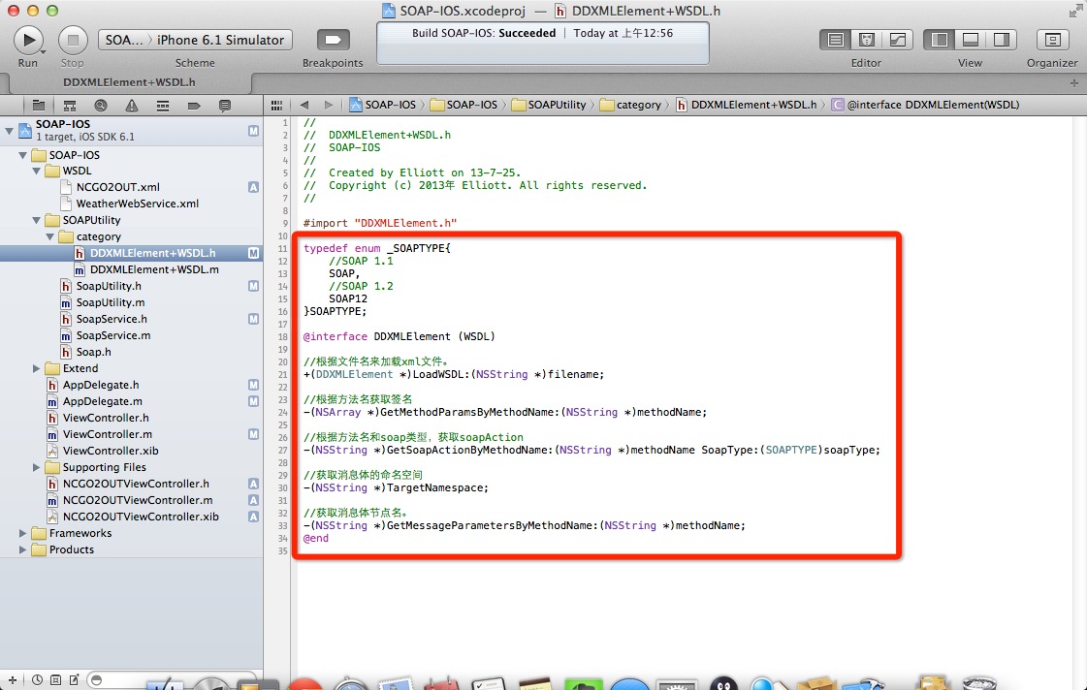Click the build status activity viewer
This screenshot has height=690, width=1087.
tap(543, 43)
